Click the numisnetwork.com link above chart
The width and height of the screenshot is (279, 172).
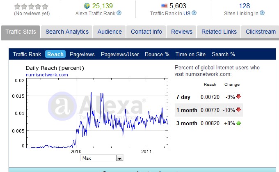coord(47,75)
